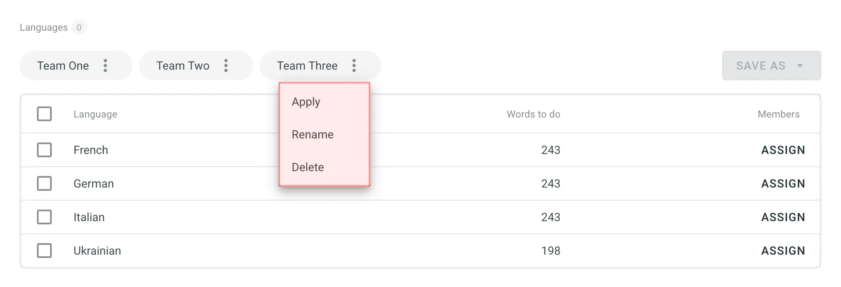Choose Delete from the context menu

click(308, 167)
